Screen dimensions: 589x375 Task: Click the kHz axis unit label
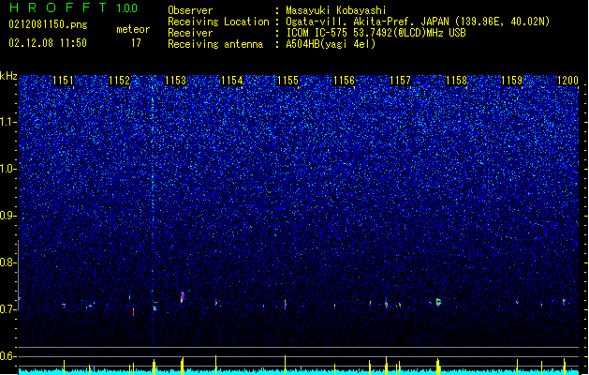click(x=8, y=76)
